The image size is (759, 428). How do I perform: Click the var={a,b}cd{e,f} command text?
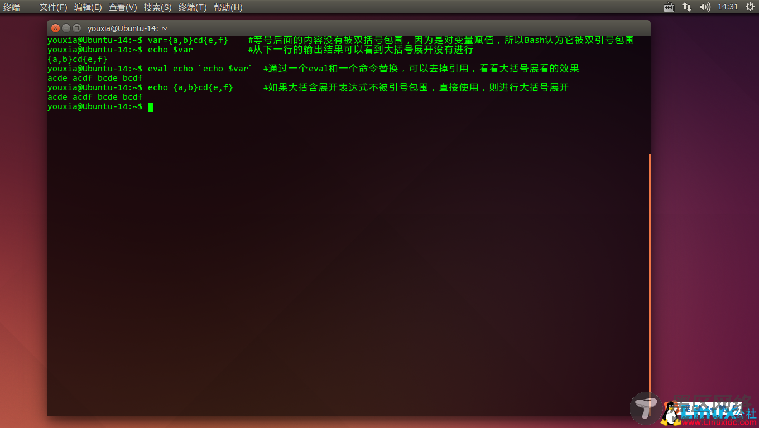click(x=188, y=40)
